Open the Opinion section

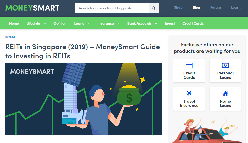click(x=60, y=23)
